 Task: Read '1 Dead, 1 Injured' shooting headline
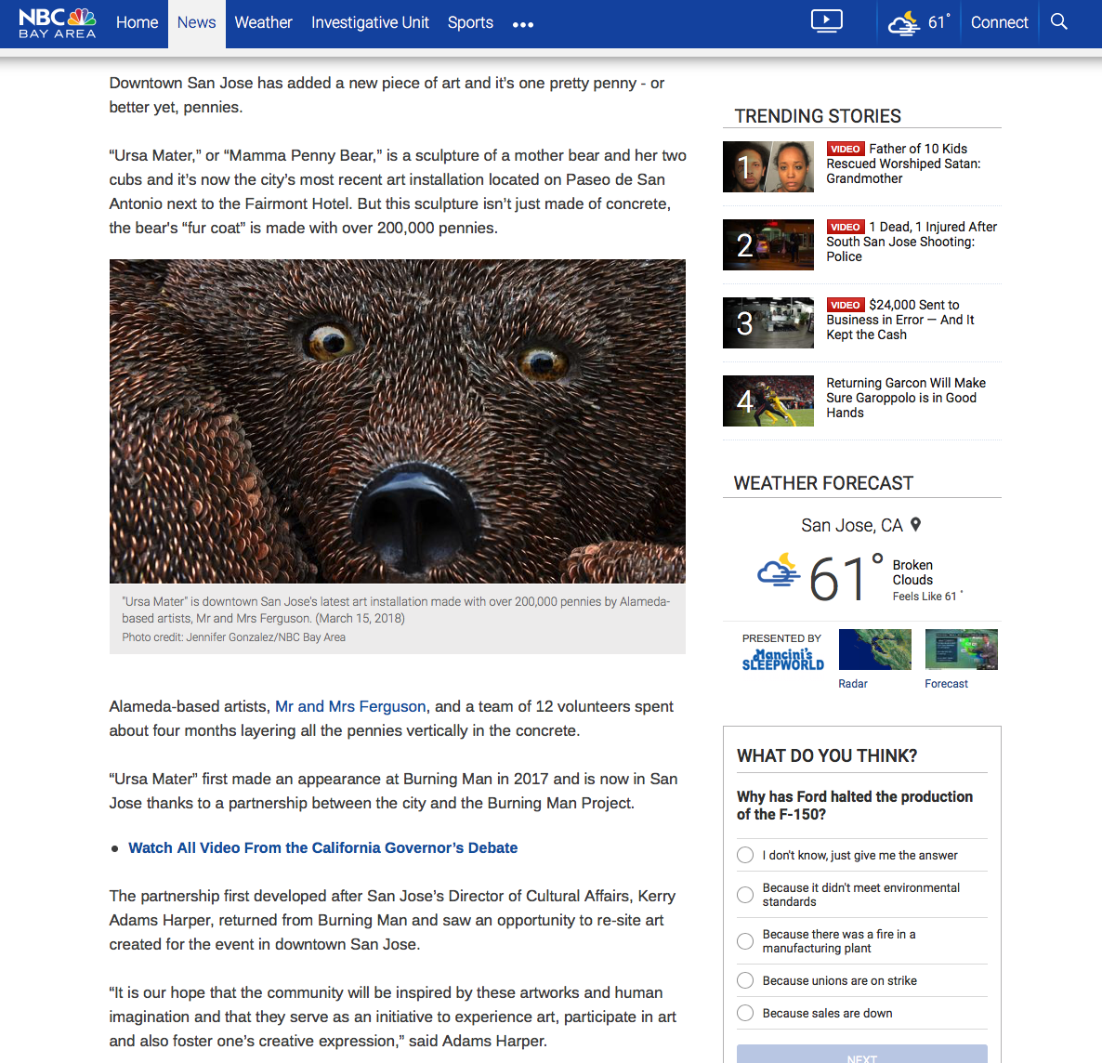click(x=912, y=242)
